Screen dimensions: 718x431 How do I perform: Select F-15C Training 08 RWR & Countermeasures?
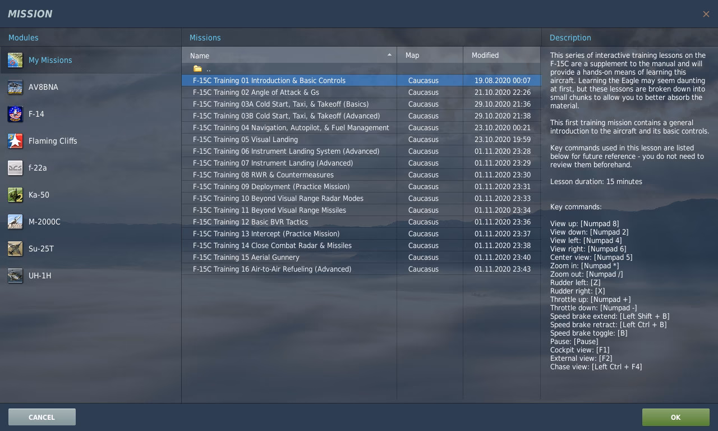(264, 175)
